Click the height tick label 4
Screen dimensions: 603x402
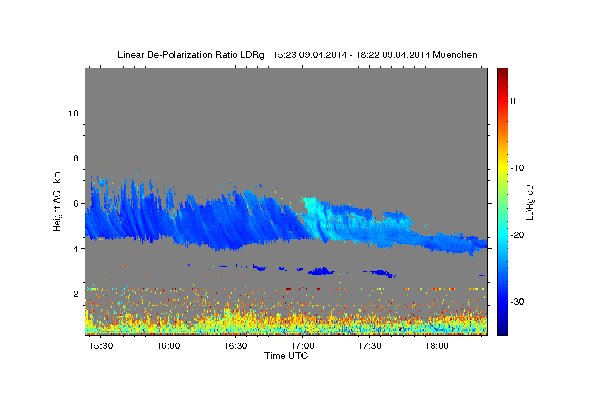click(76, 248)
